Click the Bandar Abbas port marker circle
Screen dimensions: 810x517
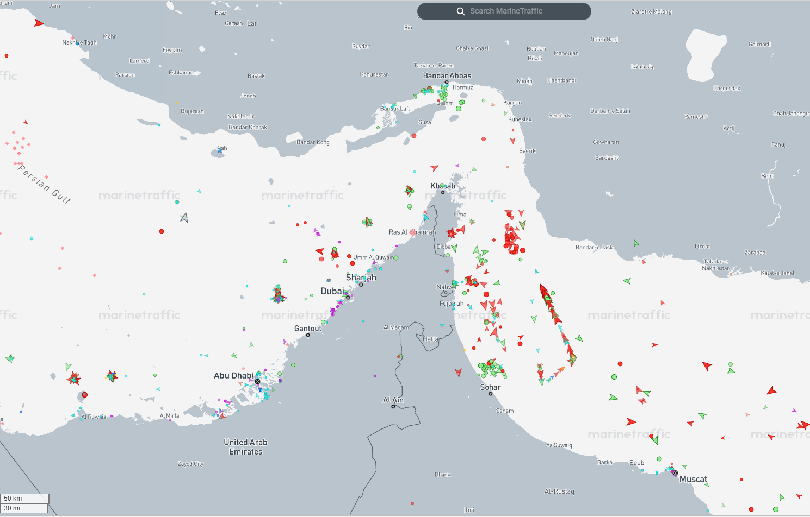[447, 83]
